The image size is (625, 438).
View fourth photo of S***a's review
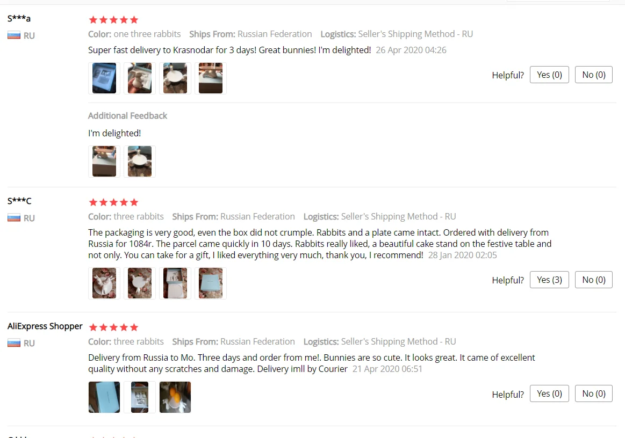(211, 78)
